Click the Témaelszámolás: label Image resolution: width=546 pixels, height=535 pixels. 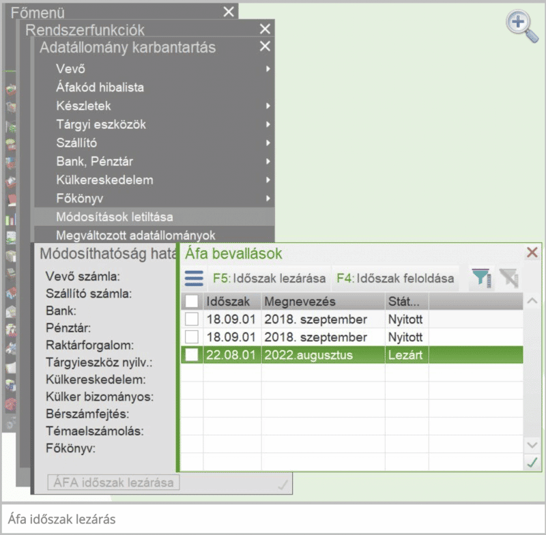click(95, 431)
